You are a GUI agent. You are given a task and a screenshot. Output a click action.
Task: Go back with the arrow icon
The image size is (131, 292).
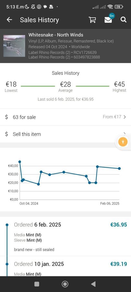(x=9, y=20)
